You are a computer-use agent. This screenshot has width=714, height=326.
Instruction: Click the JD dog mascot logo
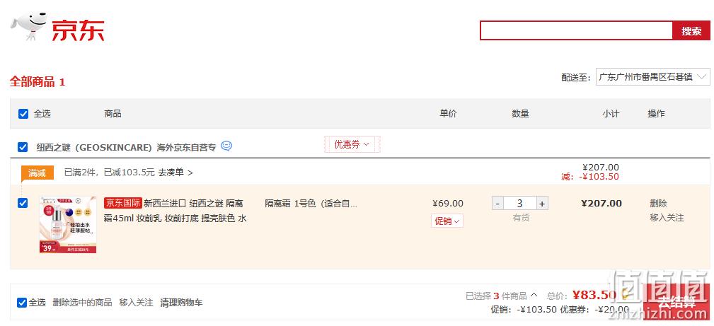tap(29, 26)
